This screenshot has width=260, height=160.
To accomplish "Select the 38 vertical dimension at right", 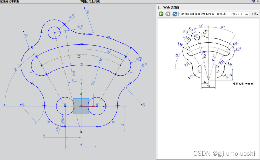I will (x=122, y=125).
